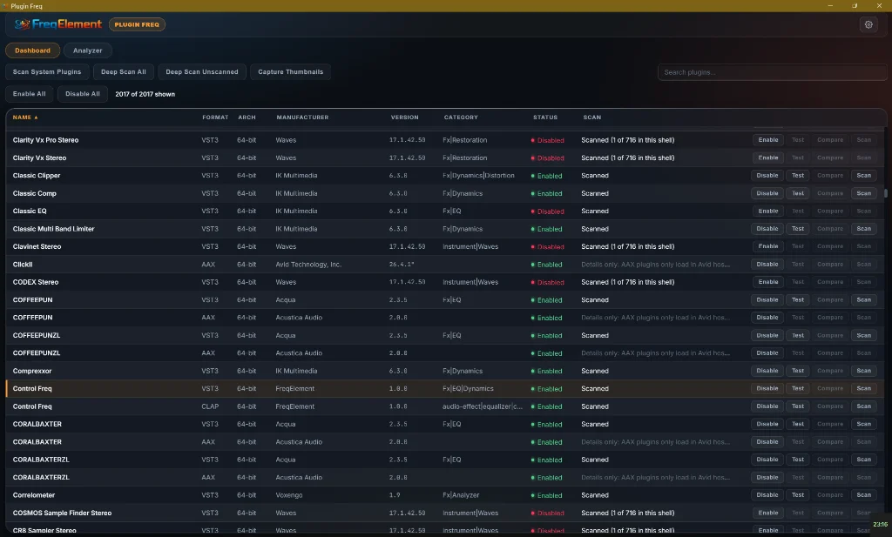
Task: Select the Clavinet Stereo row name
Action: point(37,246)
